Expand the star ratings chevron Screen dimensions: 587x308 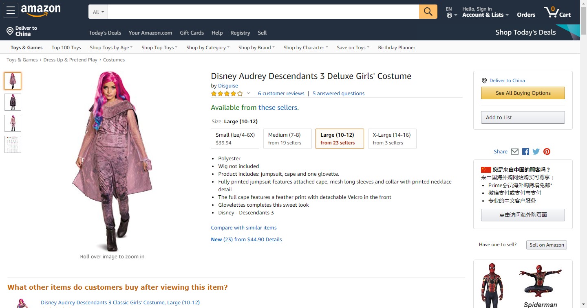pyautogui.click(x=248, y=94)
